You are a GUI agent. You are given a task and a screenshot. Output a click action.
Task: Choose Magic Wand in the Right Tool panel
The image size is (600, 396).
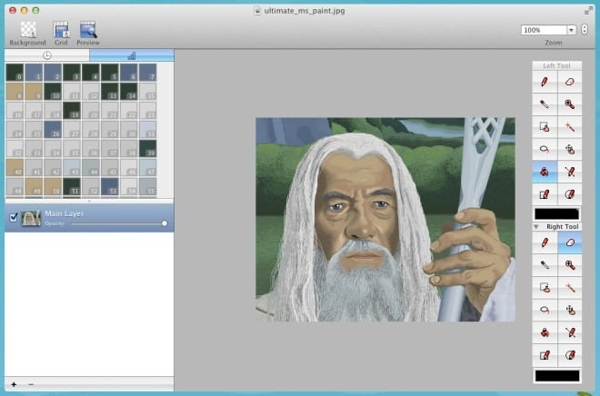coord(569,287)
